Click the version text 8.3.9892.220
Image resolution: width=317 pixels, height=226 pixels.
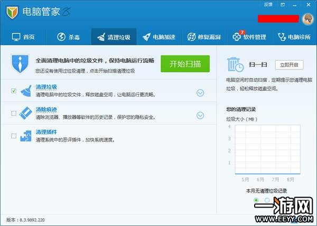pyautogui.click(x=32, y=220)
